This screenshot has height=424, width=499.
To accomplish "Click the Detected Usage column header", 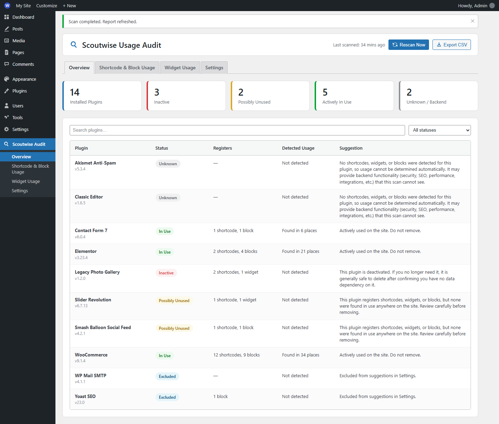I will click(298, 148).
